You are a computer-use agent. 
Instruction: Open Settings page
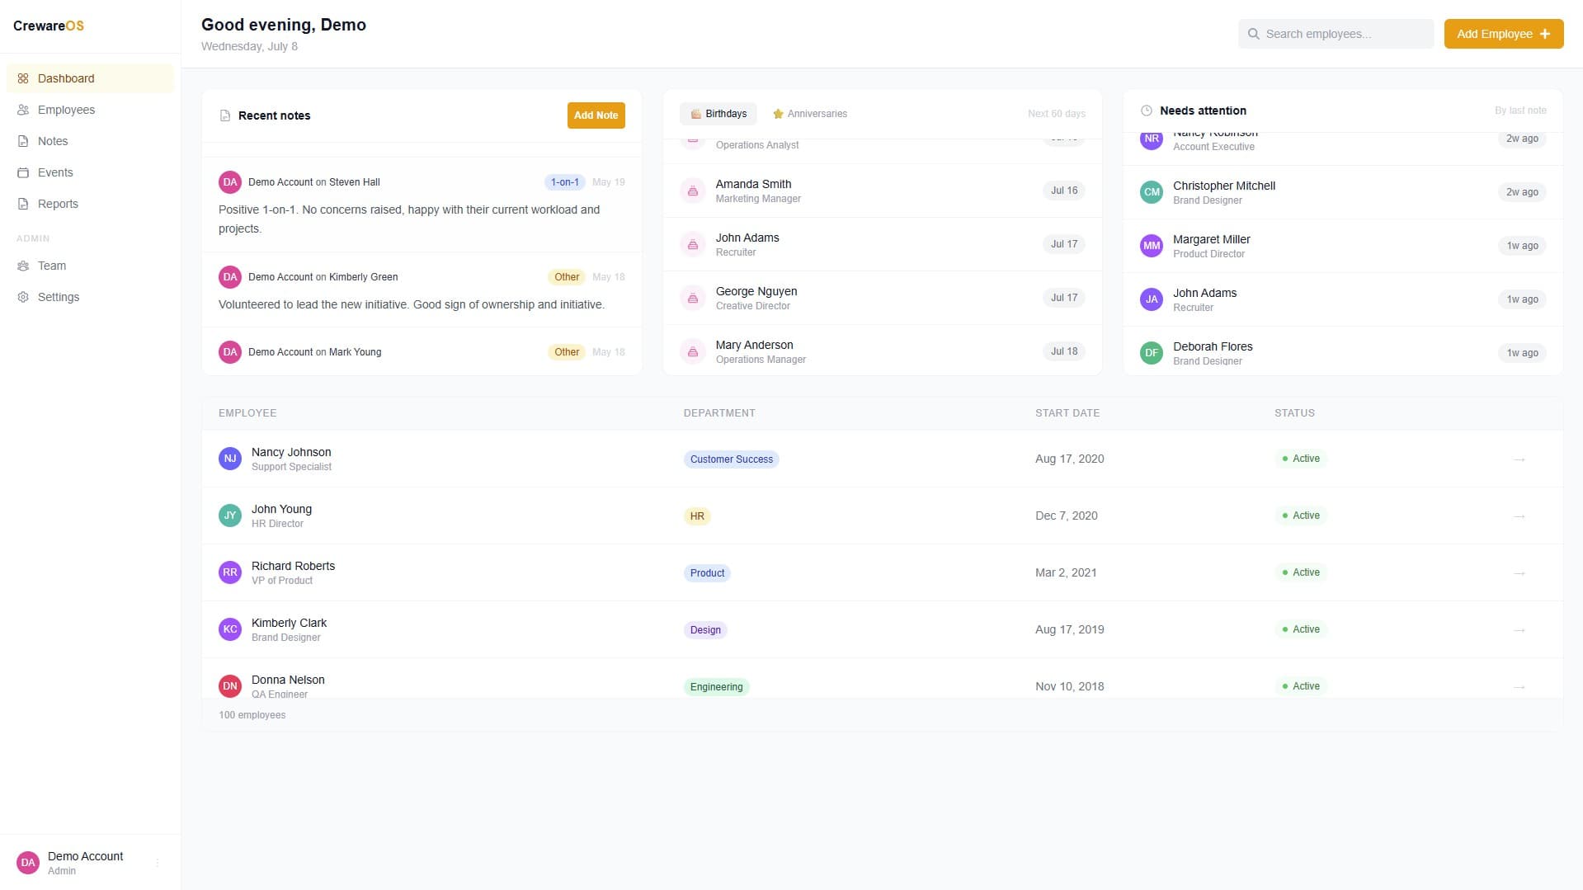tap(90, 297)
